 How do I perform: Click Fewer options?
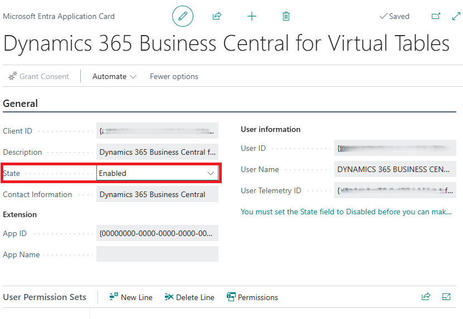(x=174, y=76)
